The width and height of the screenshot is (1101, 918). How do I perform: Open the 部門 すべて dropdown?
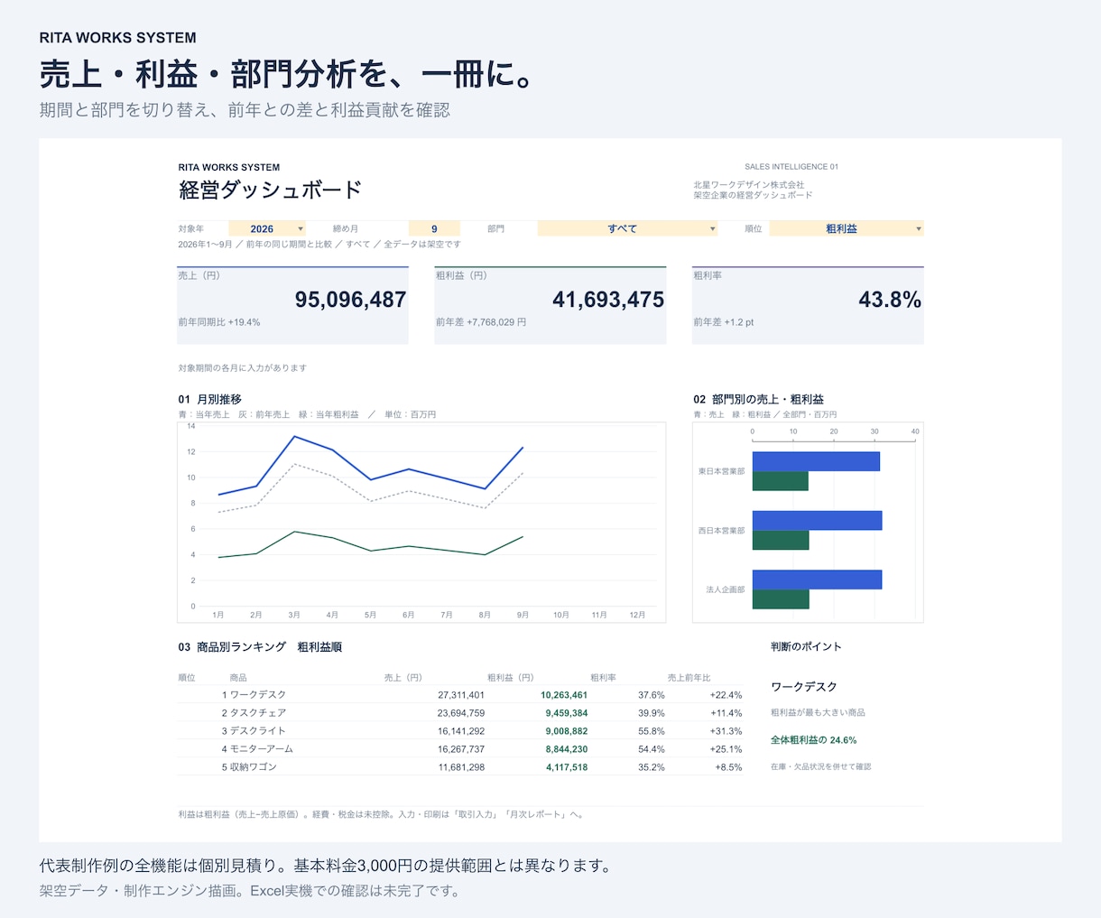tap(627, 229)
